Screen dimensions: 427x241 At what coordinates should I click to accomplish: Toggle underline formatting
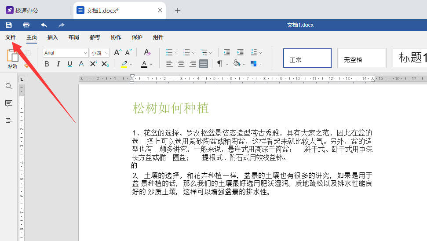70,64
